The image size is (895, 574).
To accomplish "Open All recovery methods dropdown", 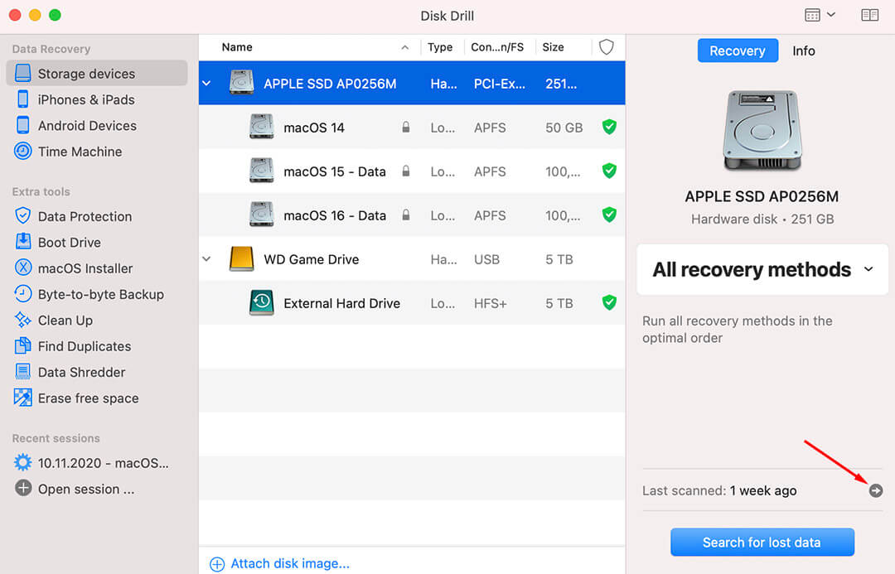I will click(x=762, y=269).
